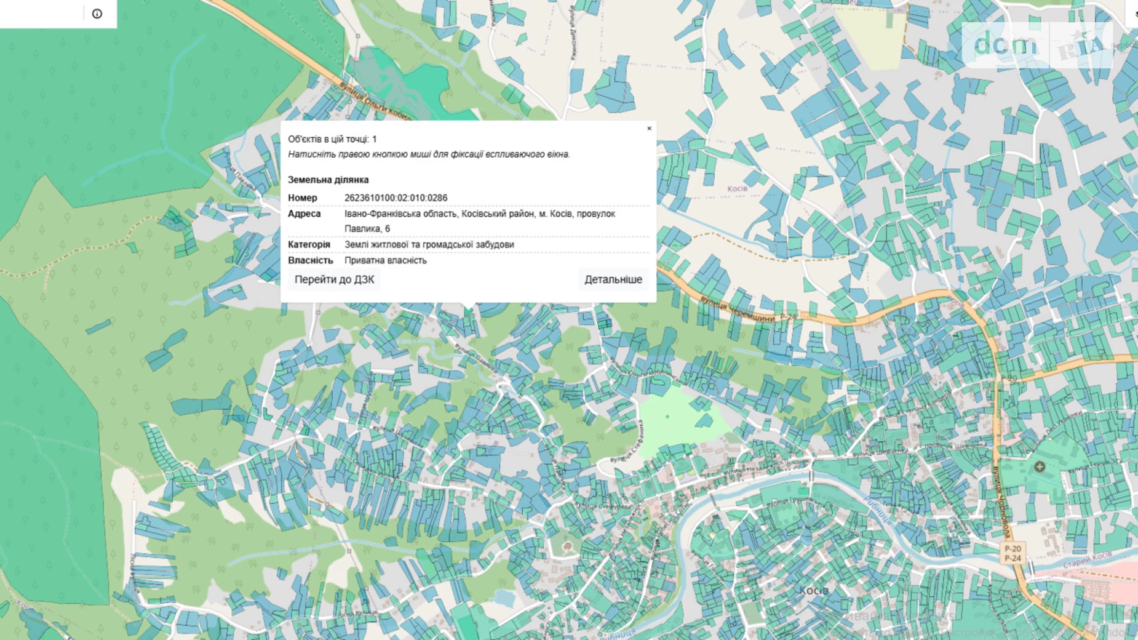Click the Старий Косів label
Screen dimensions: 1138x640
[x=1087, y=561]
